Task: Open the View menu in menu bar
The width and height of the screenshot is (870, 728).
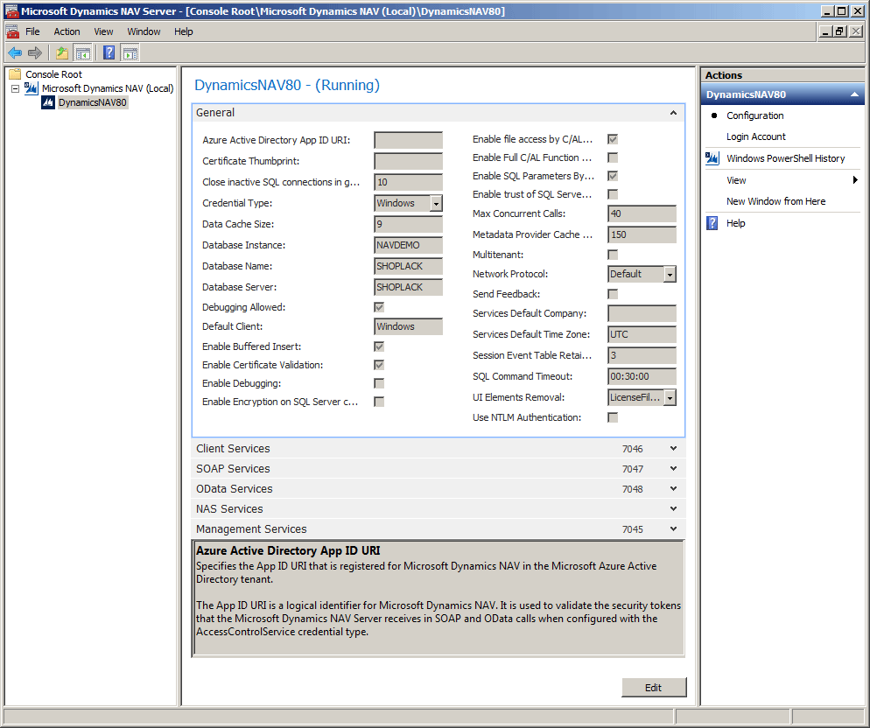Action: pos(103,31)
